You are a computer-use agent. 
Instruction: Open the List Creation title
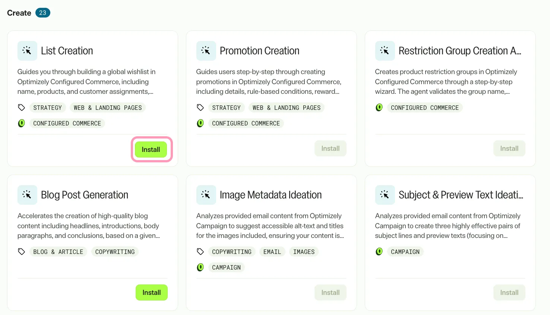67,51
